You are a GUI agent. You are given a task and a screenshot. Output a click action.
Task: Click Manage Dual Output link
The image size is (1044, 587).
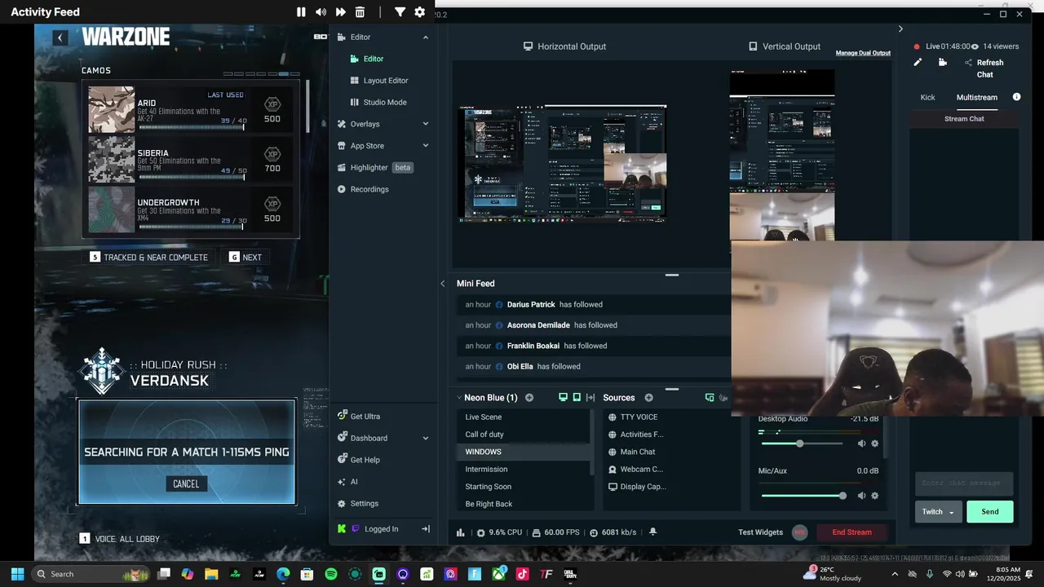863,53
